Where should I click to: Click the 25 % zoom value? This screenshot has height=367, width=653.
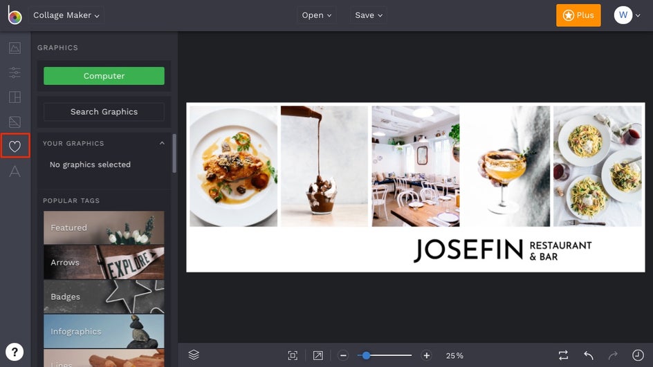pos(454,355)
